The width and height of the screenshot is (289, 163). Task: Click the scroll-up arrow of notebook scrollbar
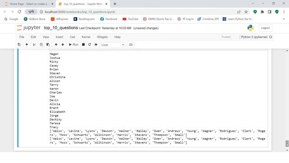tap(287, 51)
